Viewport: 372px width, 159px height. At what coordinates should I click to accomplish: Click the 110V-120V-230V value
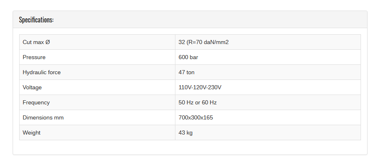(200, 87)
